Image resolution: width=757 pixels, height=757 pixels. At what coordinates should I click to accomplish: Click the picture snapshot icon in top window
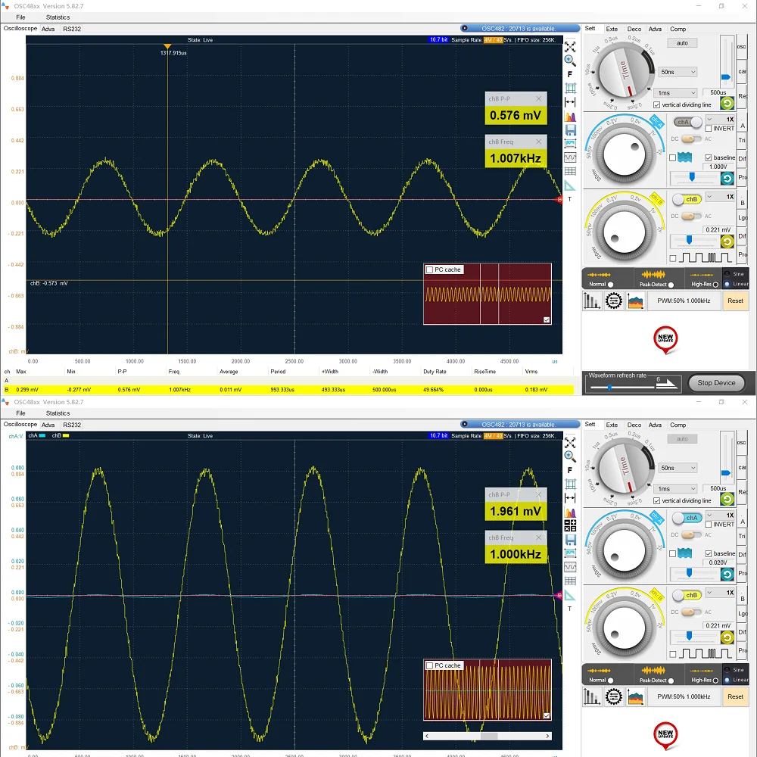[x=570, y=143]
